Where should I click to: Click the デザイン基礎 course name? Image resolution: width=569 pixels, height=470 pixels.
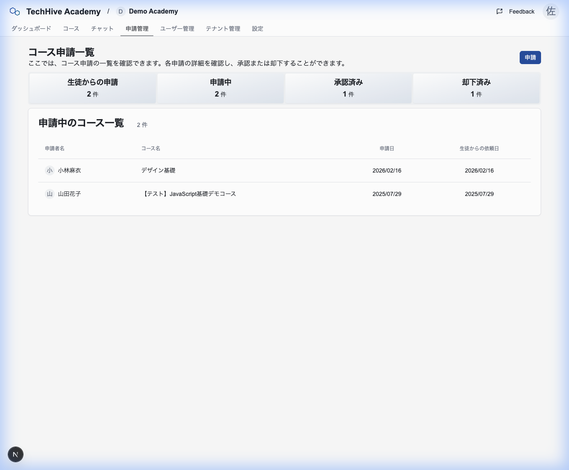158,170
